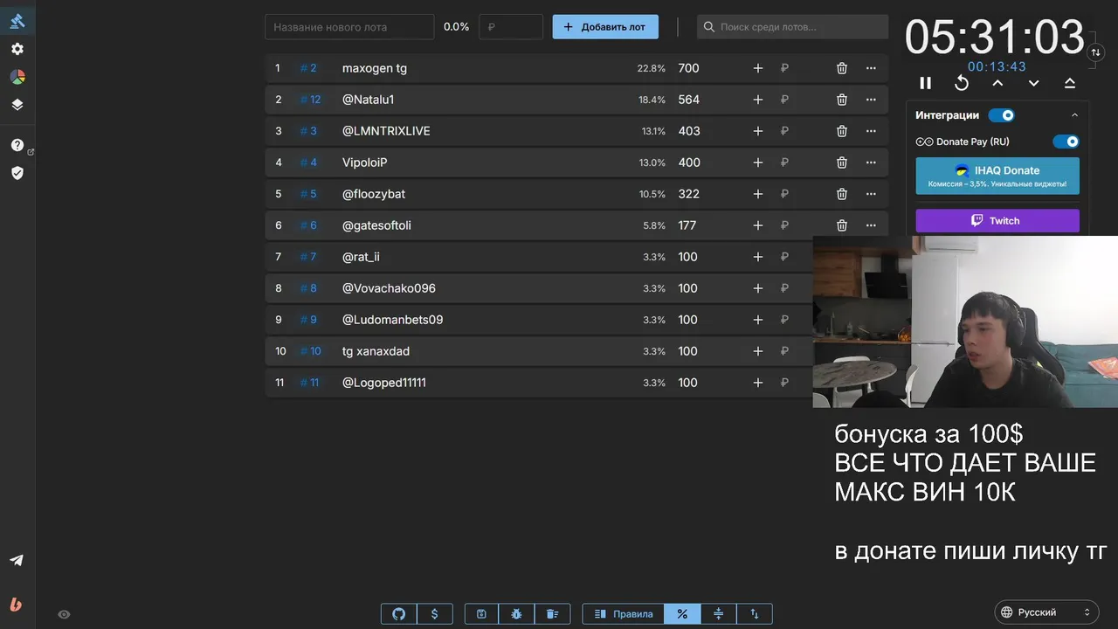
Task: Open the auction gavel page in sidebar
Action: (x=17, y=21)
